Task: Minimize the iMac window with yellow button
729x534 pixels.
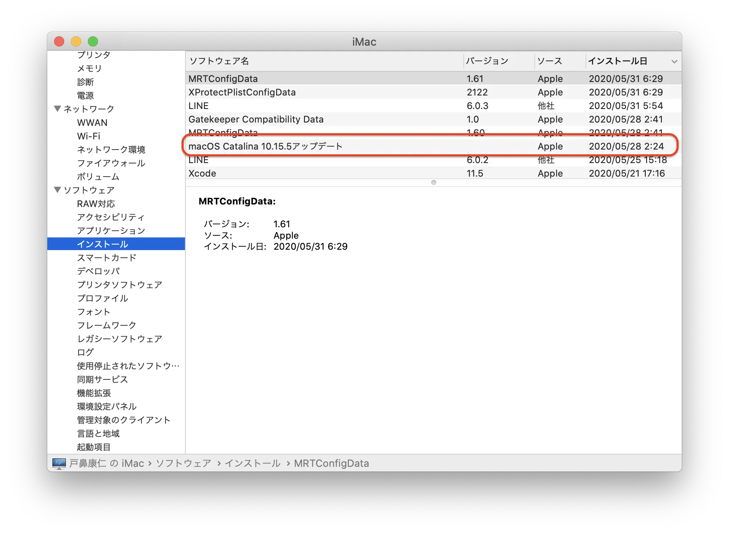Action: coord(76,41)
